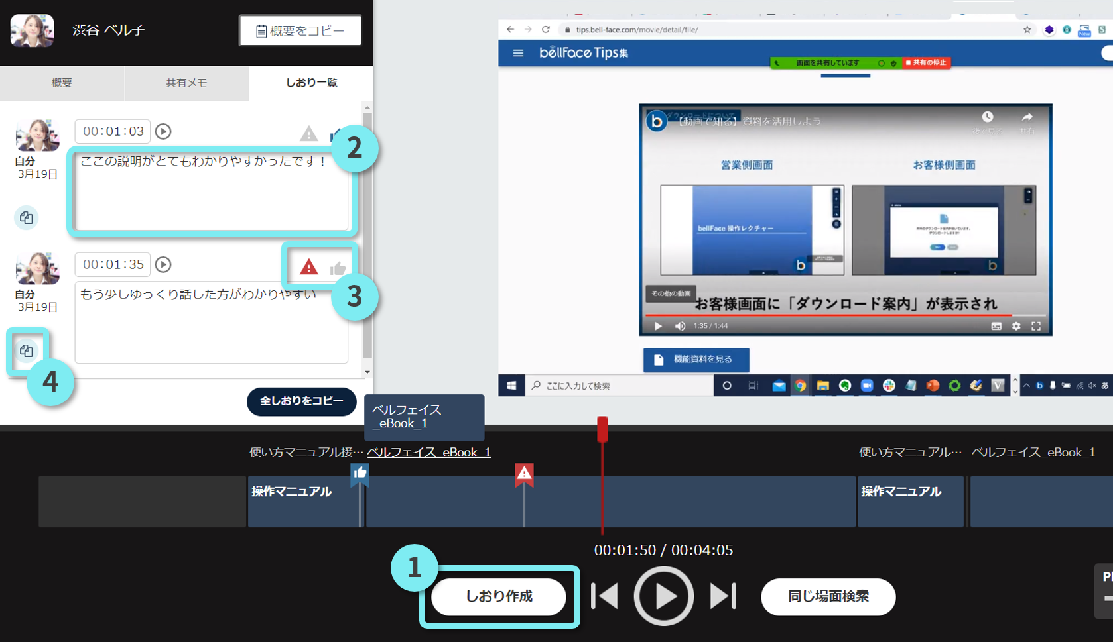The width and height of the screenshot is (1113, 642).
Task: Edit the comment ここの説明がとてもわかりやすかったです
Action: (212, 191)
